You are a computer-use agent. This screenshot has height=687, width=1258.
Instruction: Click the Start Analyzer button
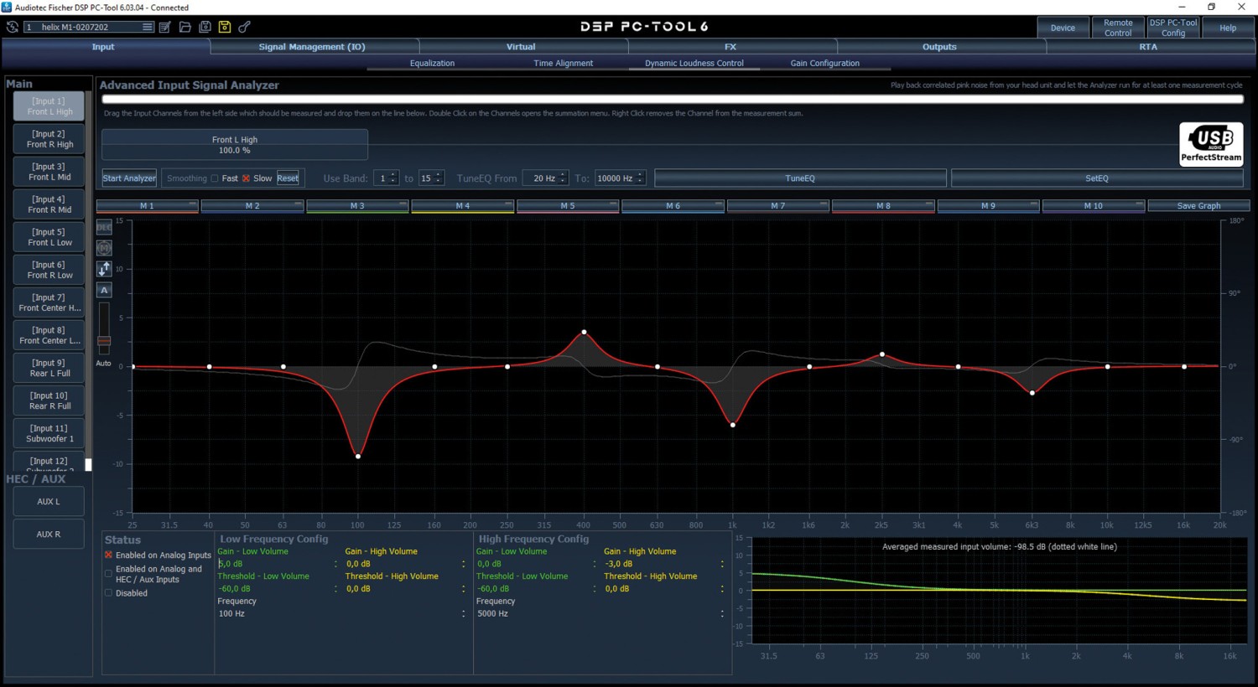pos(129,178)
